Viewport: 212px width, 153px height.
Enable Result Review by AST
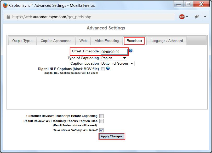coord(101,121)
